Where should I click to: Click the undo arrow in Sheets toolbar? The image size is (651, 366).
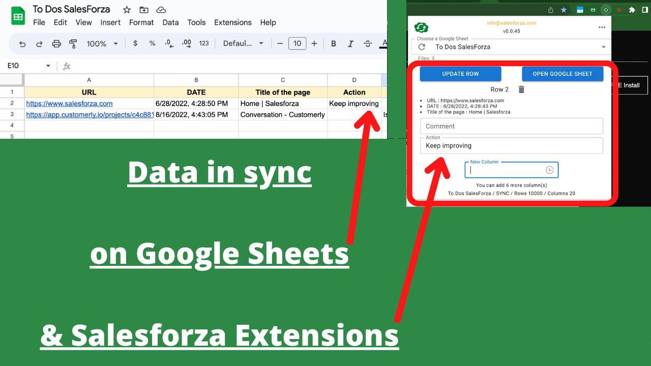click(22, 44)
